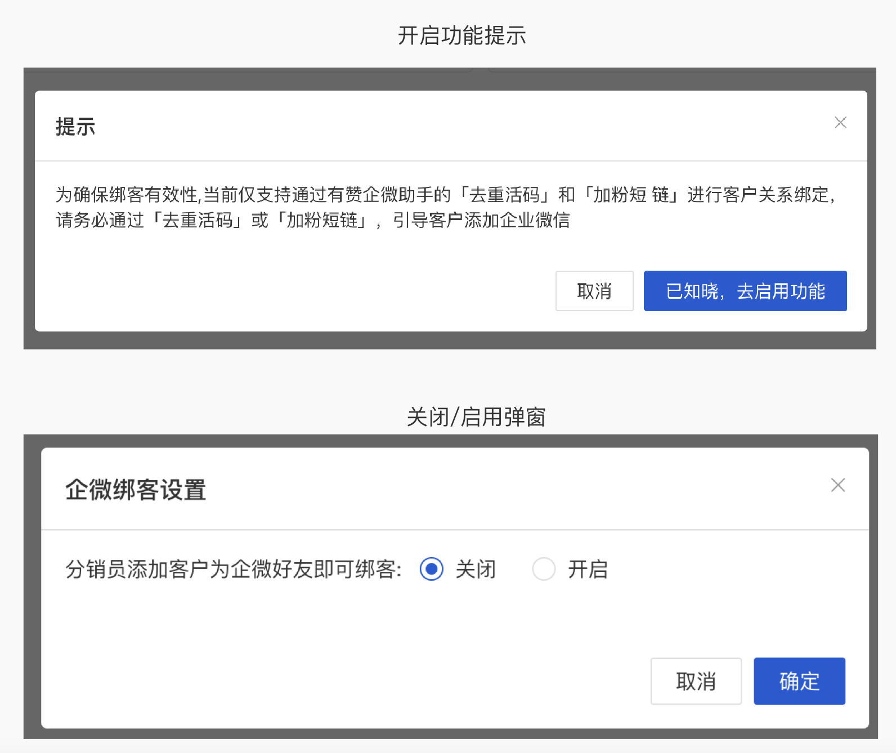Click the 关闭/启用弹窗 heading

(x=476, y=417)
